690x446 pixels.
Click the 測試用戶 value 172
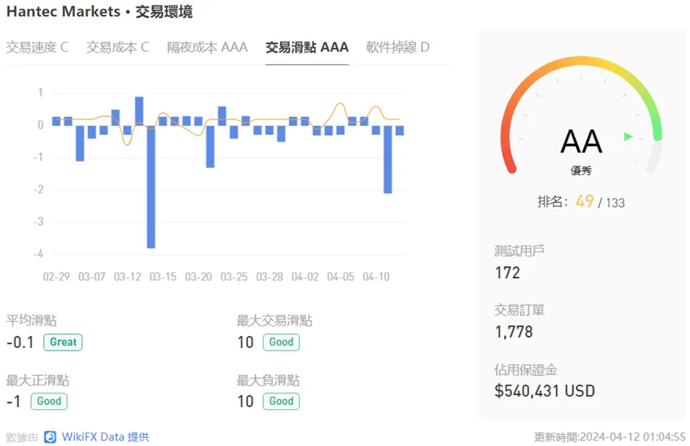click(x=507, y=273)
